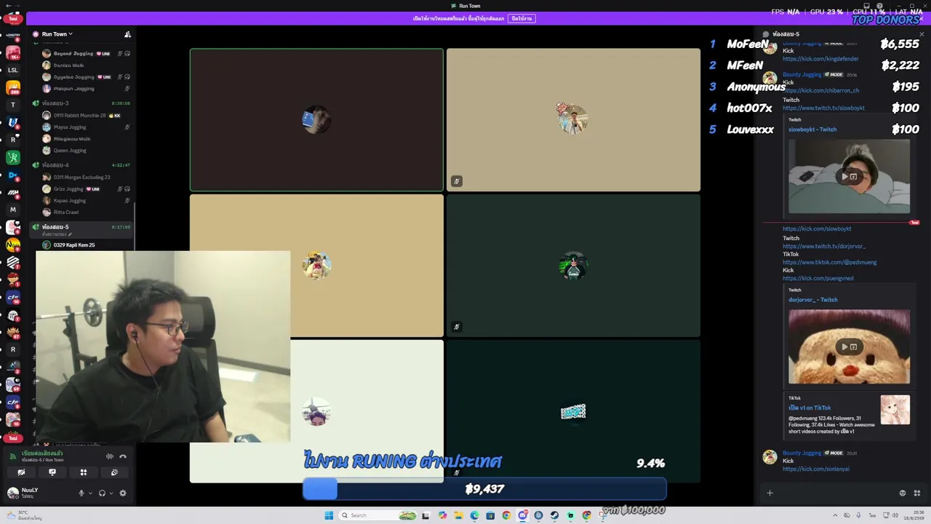Screen dimensions: 931x524
Task: Open the slowboykt - Twitch embed title
Action: (812, 130)
